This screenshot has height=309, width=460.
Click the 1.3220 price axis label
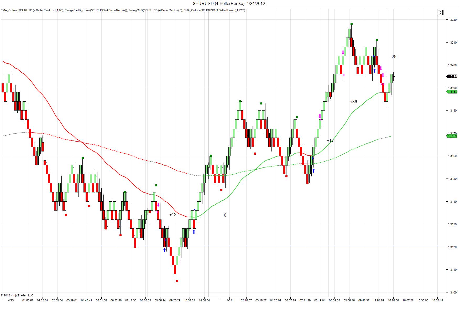click(452, 20)
